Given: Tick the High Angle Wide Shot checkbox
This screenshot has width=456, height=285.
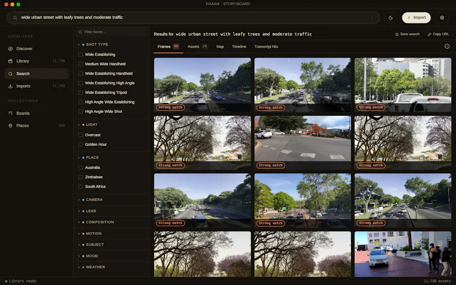Looking at the screenshot, I should [80, 112].
